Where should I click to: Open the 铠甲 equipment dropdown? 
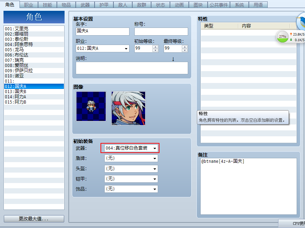coord(131,178)
